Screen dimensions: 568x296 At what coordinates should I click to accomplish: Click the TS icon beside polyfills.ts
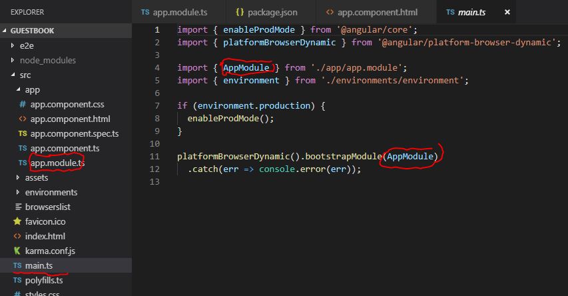tap(17, 281)
